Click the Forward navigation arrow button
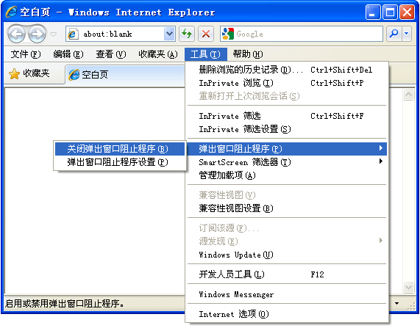 coord(37,34)
